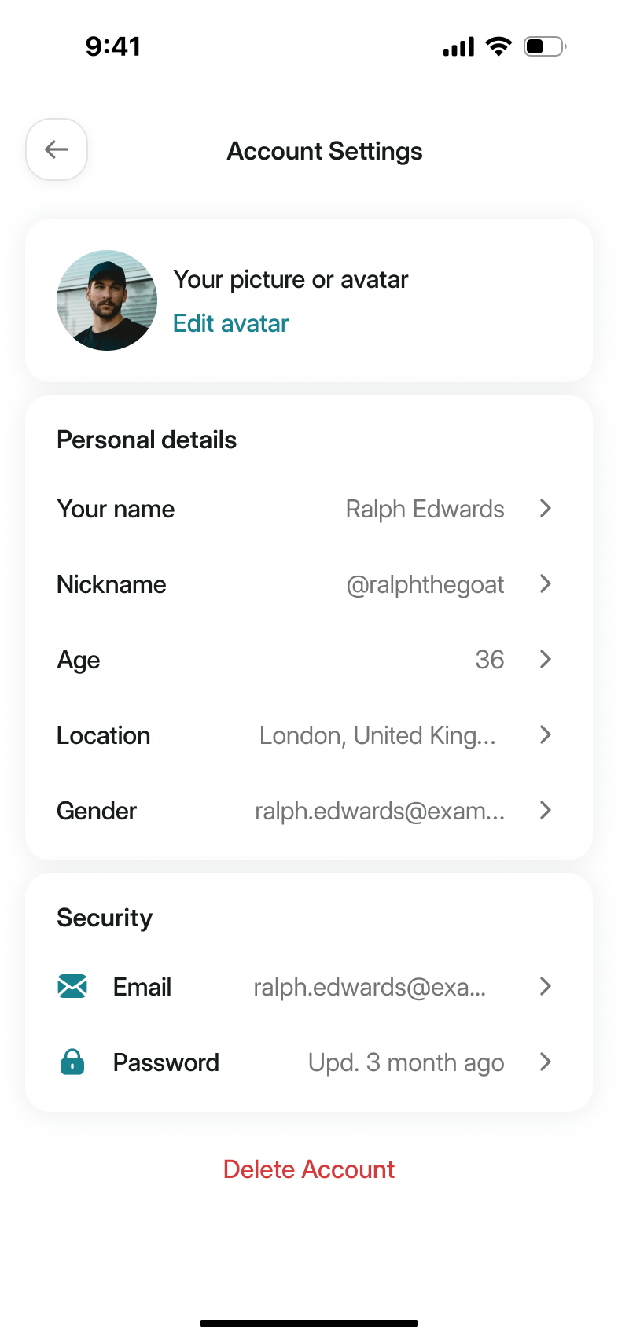This screenshot has width=618, height=1340.
Task: Tap the battery status icon
Action: pos(545,46)
